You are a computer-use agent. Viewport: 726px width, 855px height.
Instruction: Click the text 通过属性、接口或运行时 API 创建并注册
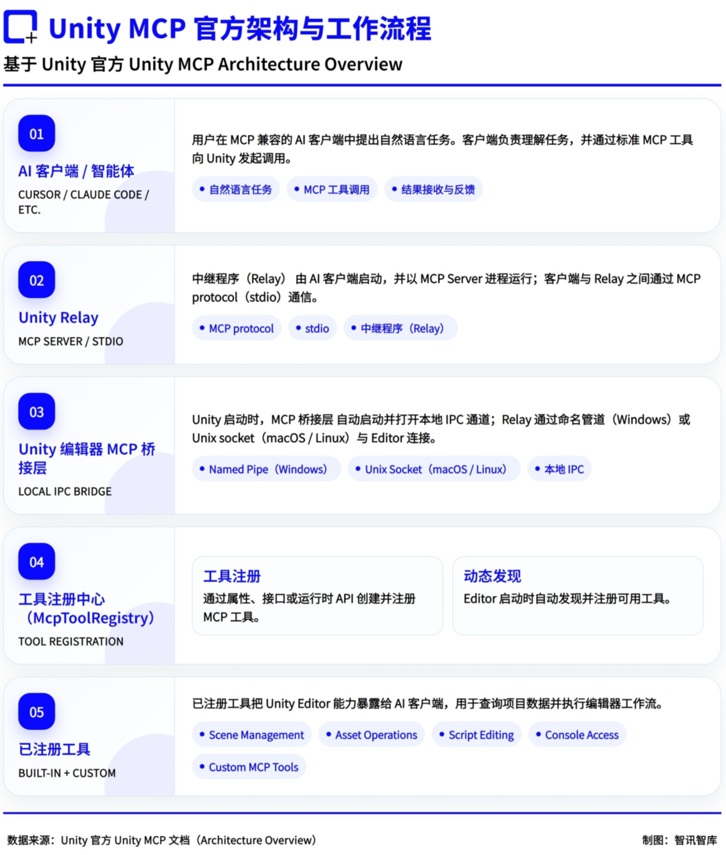coord(309,599)
